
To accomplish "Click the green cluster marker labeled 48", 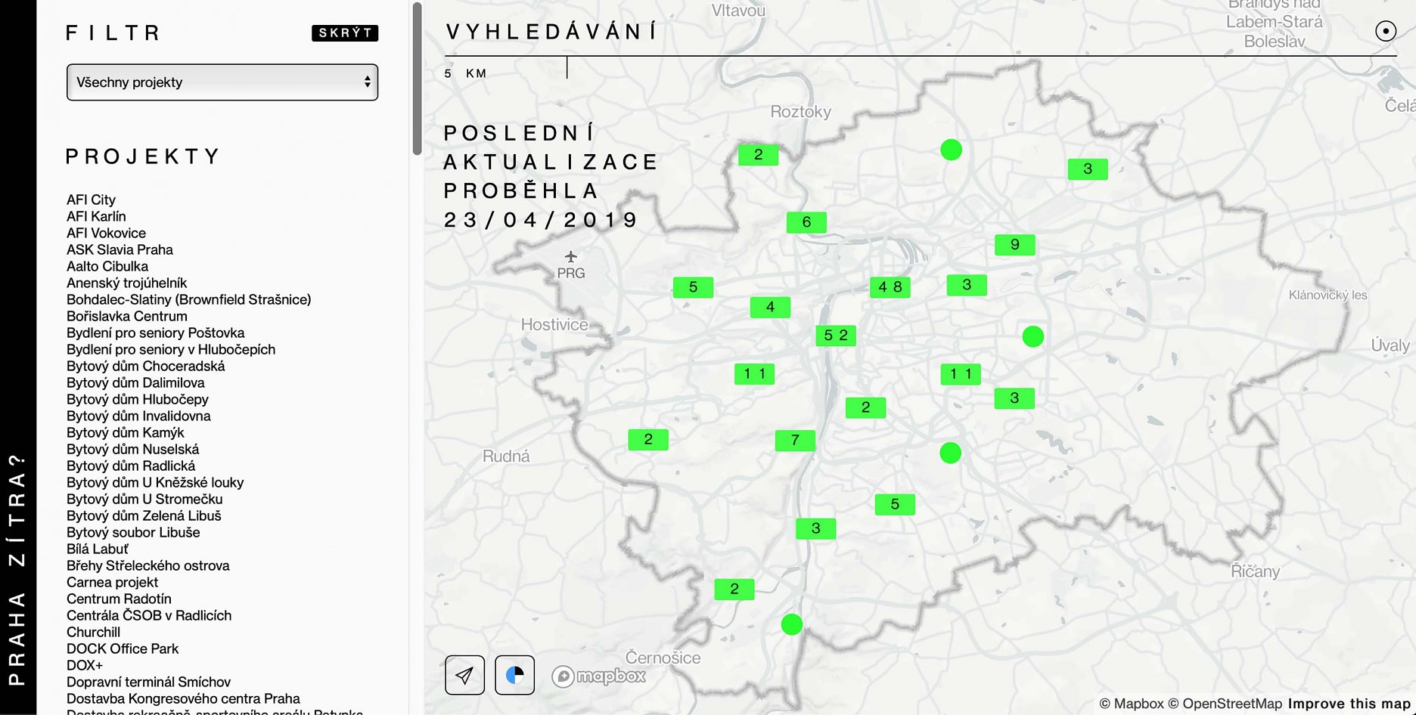I will pyautogui.click(x=890, y=287).
